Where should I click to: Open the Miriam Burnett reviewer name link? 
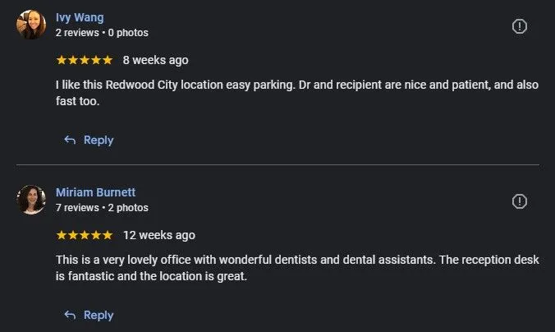point(95,192)
